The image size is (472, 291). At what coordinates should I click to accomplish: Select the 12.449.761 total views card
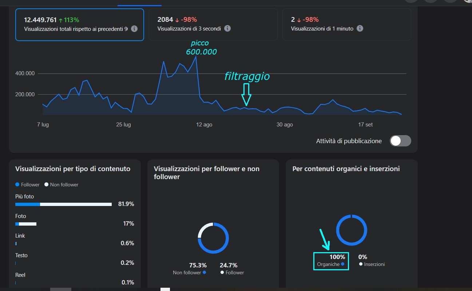(80, 24)
